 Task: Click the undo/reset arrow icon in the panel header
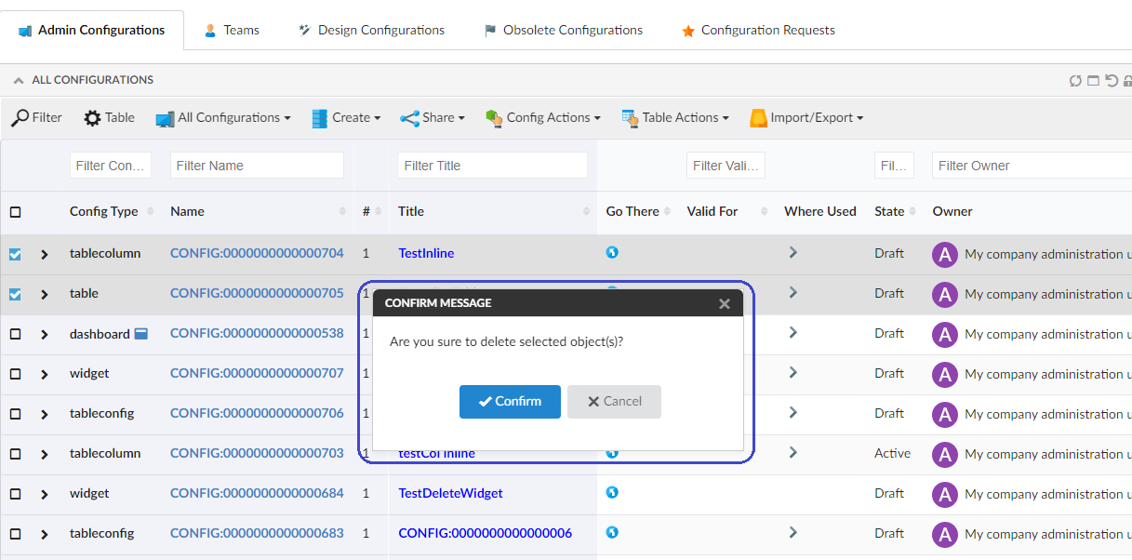[x=1111, y=81]
